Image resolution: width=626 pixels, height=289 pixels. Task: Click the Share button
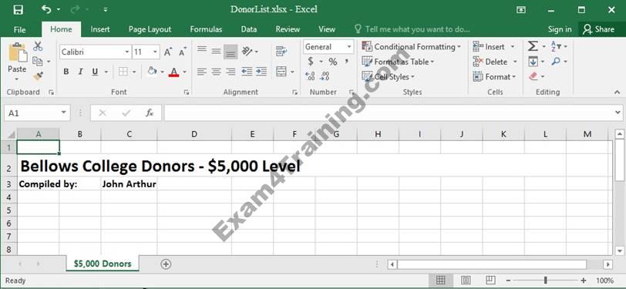click(x=598, y=29)
